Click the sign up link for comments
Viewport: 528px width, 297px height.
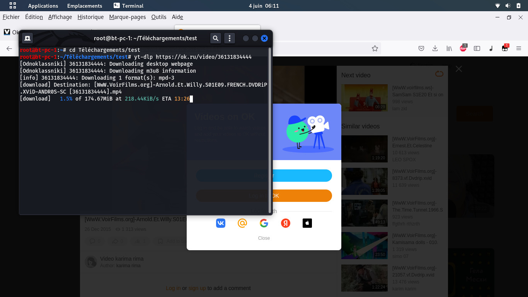[x=197, y=288]
